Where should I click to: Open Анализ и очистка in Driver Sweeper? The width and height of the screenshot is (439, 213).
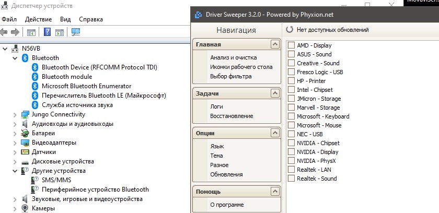point(234,57)
